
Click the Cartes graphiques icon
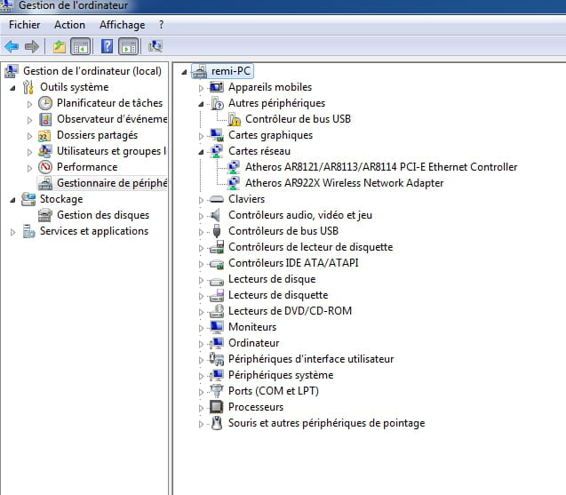(217, 135)
